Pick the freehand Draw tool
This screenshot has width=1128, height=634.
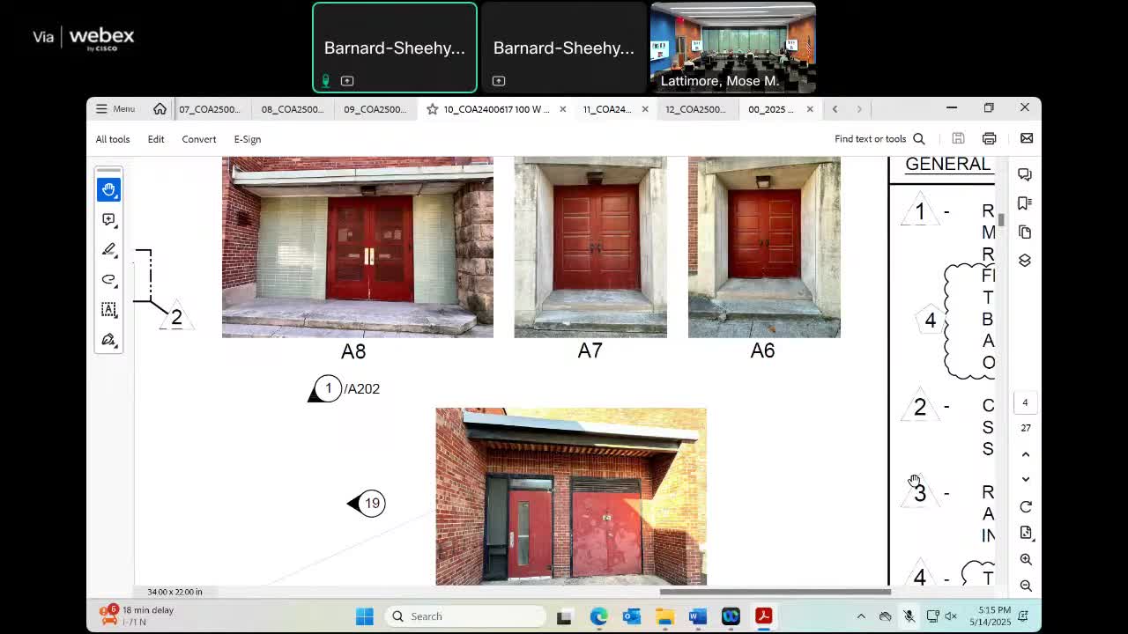point(108,279)
